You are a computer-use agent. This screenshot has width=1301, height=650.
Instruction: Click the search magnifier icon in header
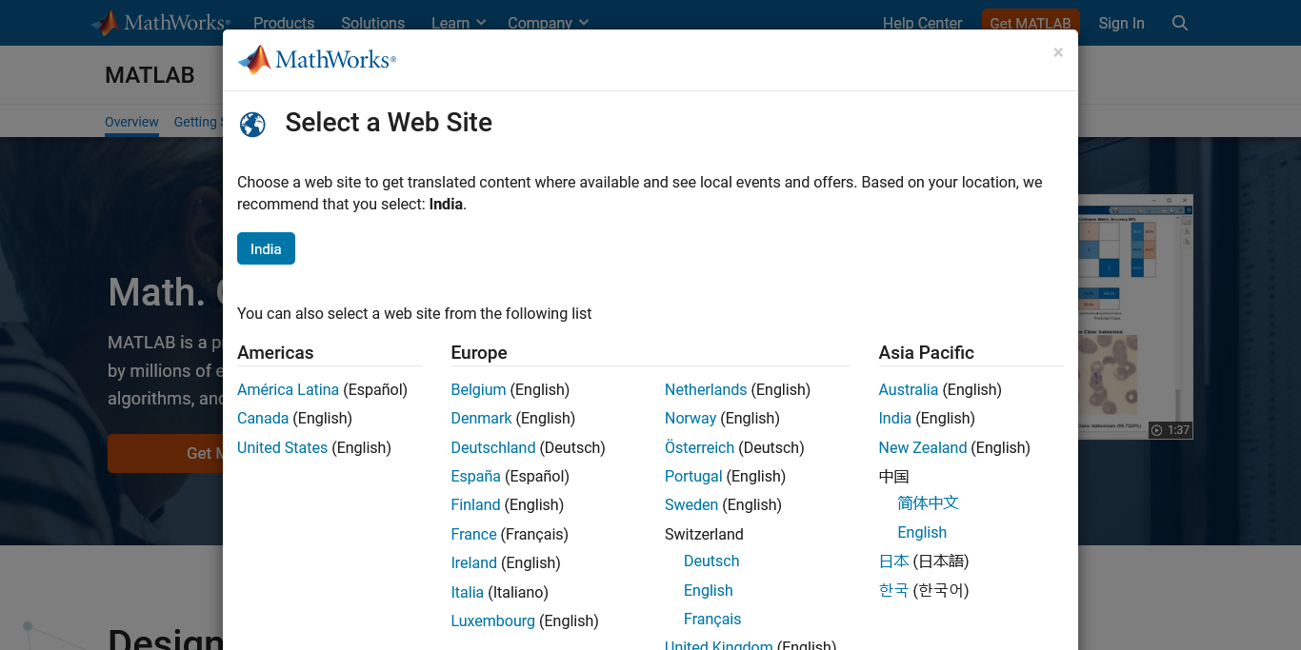(1180, 23)
